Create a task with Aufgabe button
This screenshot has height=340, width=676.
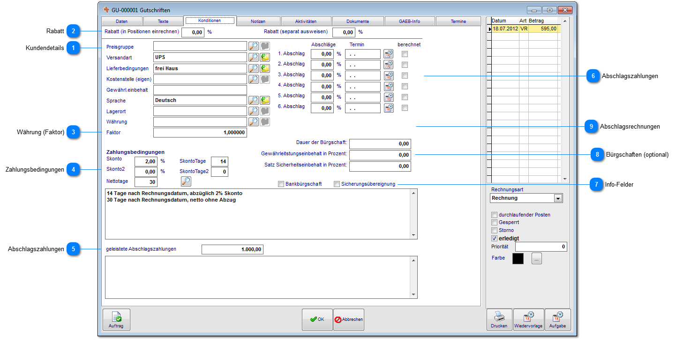[x=558, y=319]
